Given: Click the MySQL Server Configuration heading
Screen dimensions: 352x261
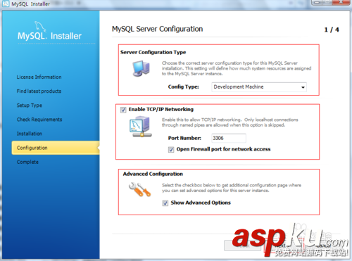Looking at the screenshot, I should tap(157, 29).
